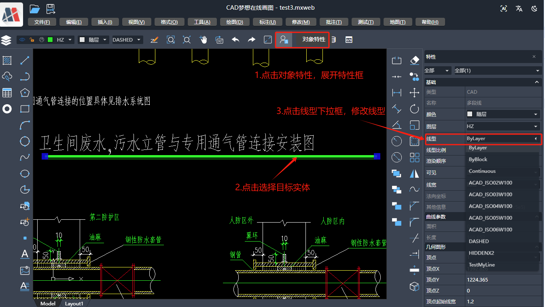This screenshot has width=545, height=307.
Task: Switch to dark mode via moon icon
Action: pos(534,8)
